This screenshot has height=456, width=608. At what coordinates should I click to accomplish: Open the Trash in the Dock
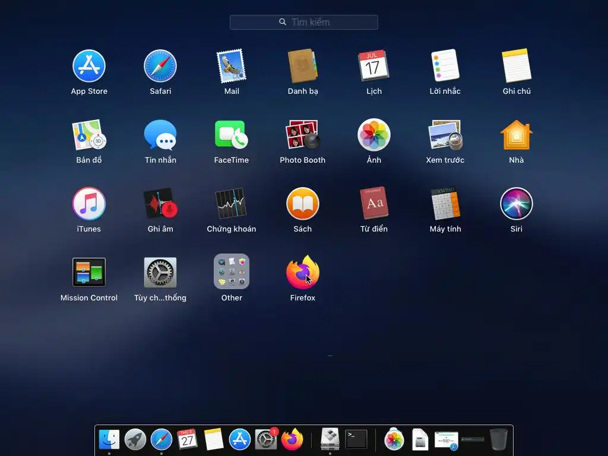click(x=499, y=439)
